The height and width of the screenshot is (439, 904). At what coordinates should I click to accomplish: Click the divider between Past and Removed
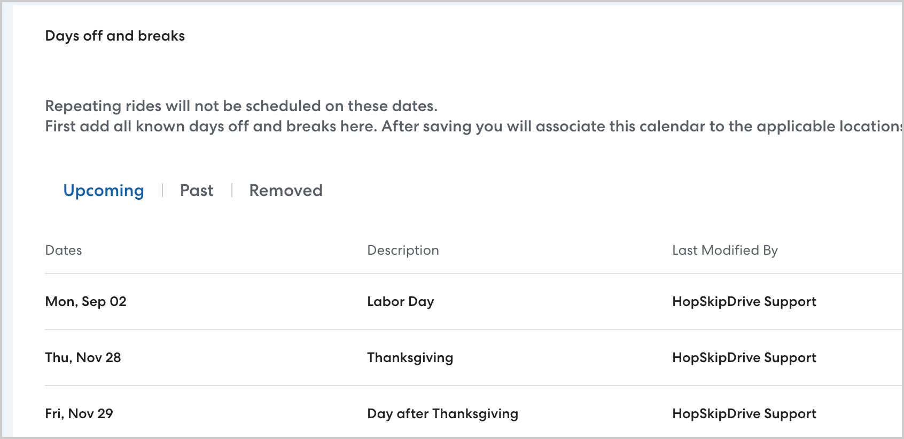click(232, 191)
